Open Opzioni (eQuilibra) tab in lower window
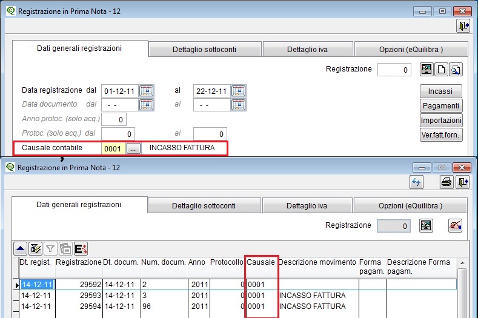 click(410, 206)
